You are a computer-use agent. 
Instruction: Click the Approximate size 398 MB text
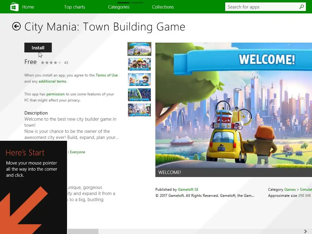click(289, 196)
